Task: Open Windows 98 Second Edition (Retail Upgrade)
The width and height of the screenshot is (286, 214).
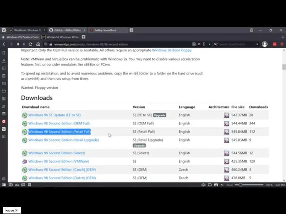Action: click(63, 140)
